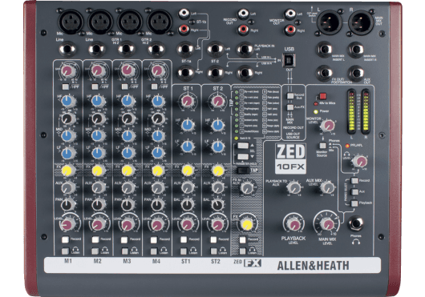Screen dimensions: 425x297
Task: Click the LEVEL knob on channel ST2
Action: [217, 224]
